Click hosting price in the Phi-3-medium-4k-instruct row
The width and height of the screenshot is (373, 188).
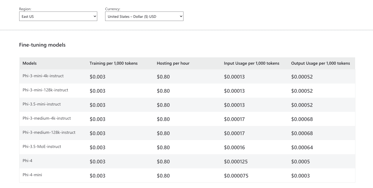tap(163, 119)
